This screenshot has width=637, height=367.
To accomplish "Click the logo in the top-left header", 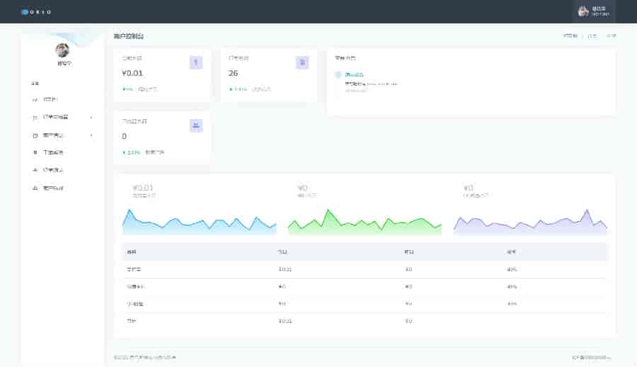I will tap(36, 12).
